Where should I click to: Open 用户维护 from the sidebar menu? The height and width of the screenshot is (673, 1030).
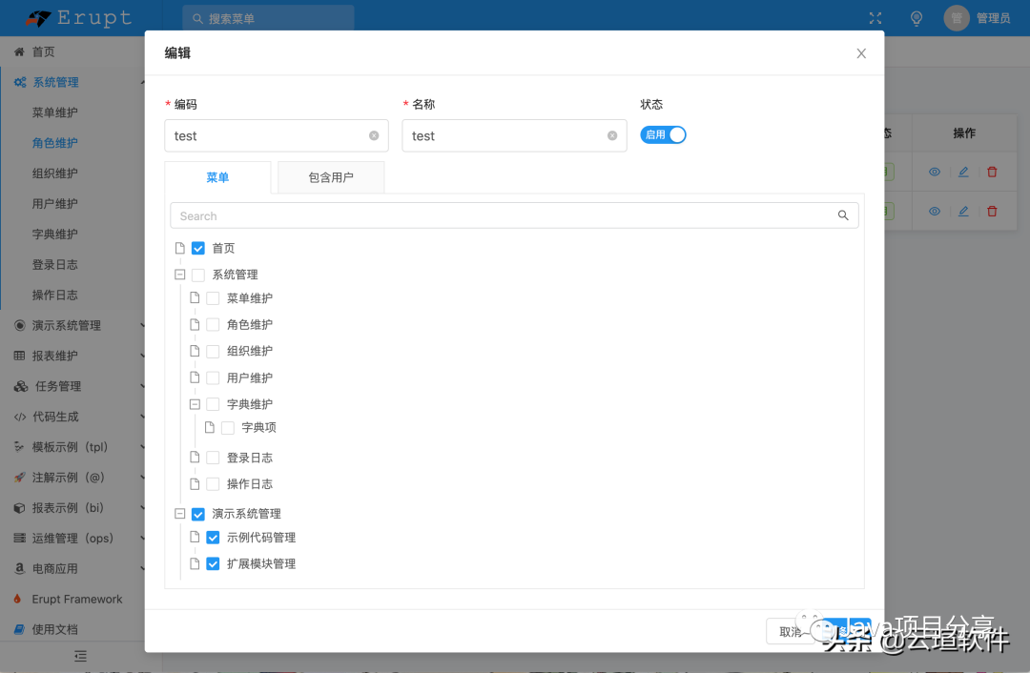tap(57, 203)
